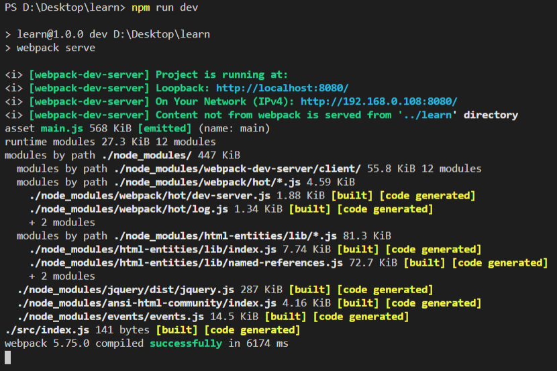
Task: Open the http://localhost:8080/ loopback link
Action: (x=283, y=88)
